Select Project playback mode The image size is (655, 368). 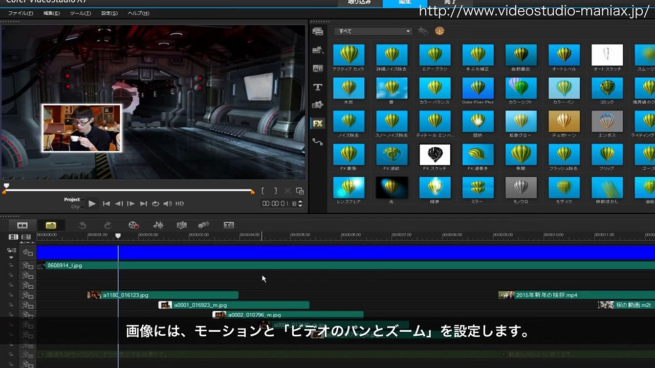[72, 199]
